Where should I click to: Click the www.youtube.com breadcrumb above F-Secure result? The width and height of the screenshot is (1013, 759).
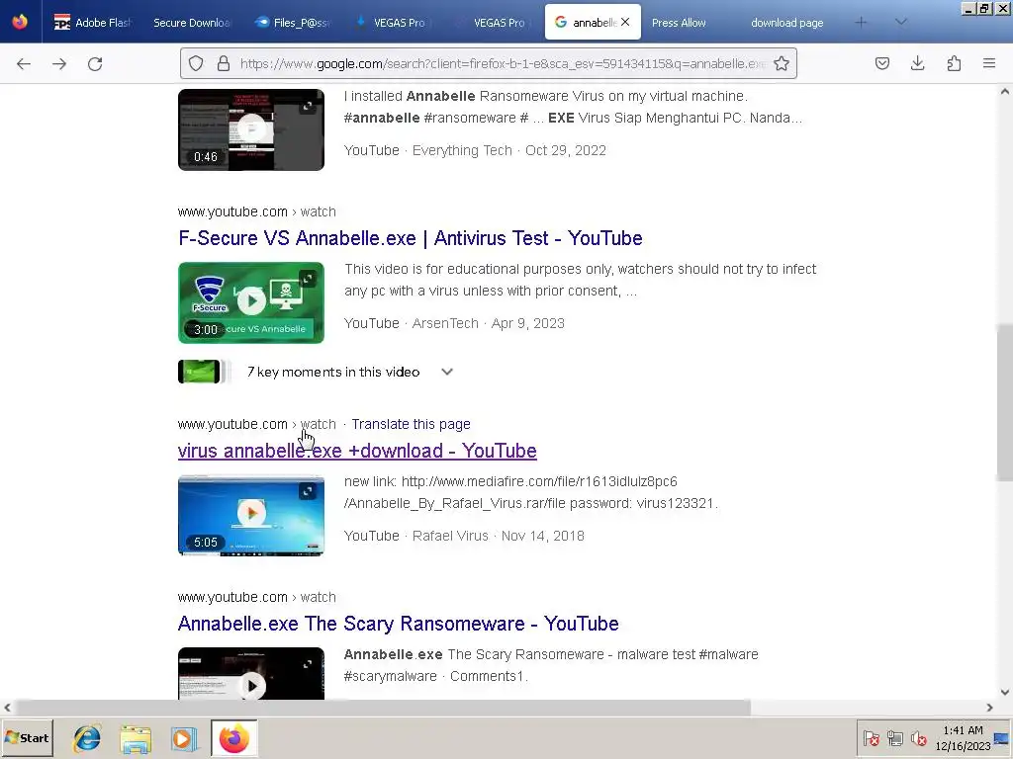232,211
